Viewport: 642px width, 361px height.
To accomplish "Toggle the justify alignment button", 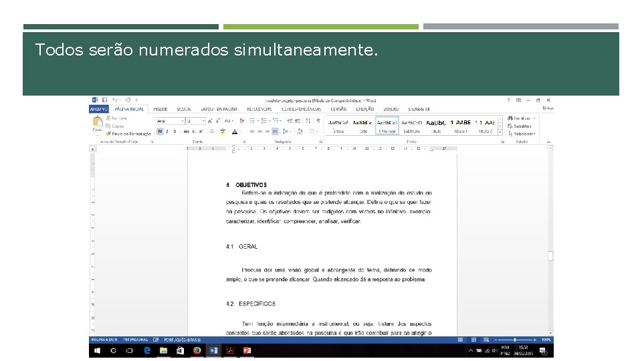I will [275, 132].
